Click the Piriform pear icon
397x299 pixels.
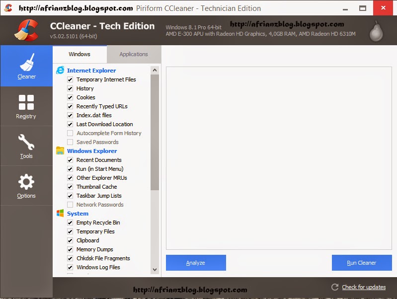coord(376,31)
